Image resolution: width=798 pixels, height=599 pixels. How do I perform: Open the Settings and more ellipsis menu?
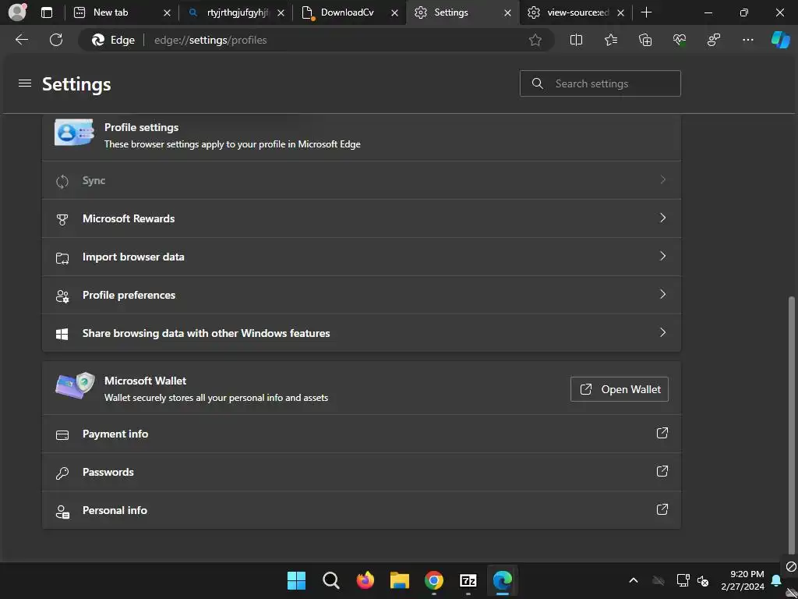(x=747, y=40)
